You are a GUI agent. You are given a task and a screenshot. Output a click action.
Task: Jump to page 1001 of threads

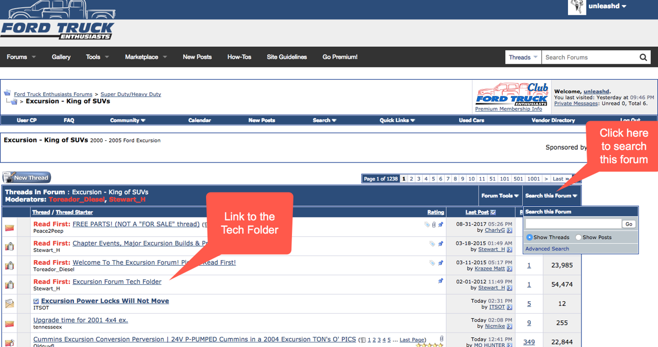pos(534,179)
